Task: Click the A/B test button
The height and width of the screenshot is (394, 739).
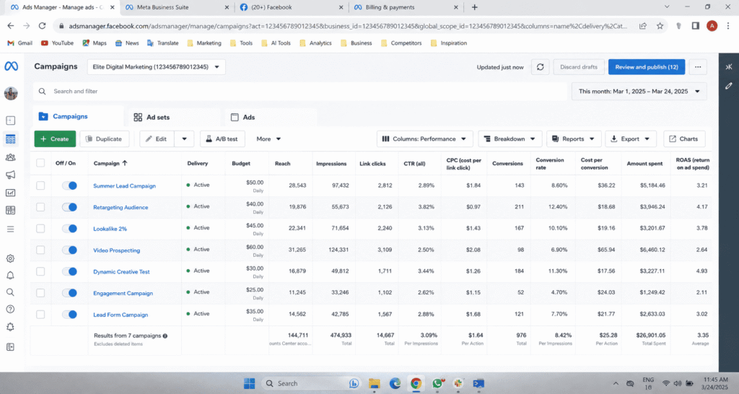Action: pyautogui.click(x=222, y=139)
